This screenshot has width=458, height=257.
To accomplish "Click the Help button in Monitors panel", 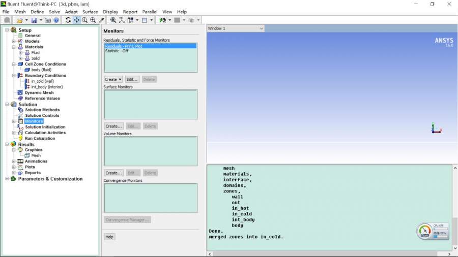I will (109, 237).
